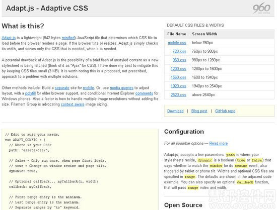This screenshot has height=210, width=277.
Task: Click the highlighted 'dynamic' keyword
Action: coord(205,160)
